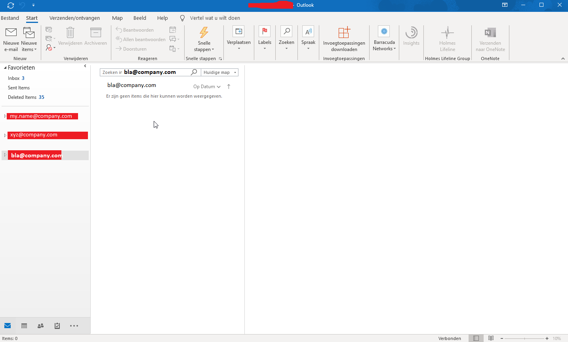This screenshot has height=342, width=568.
Task: Open the Tasks view icon
Action: (x=57, y=326)
